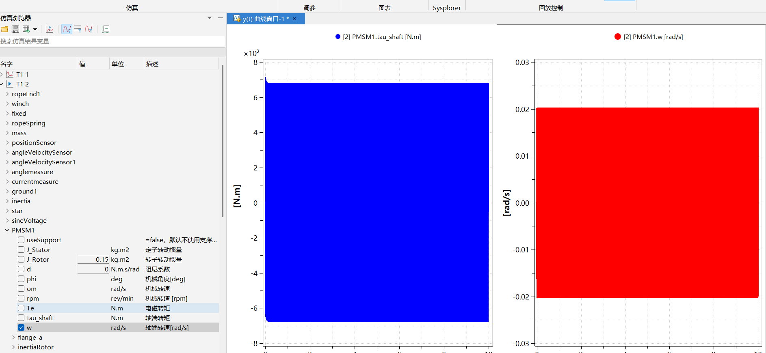
Task: Collapse all tree nodes icon
Action: pyautogui.click(x=106, y=29)
